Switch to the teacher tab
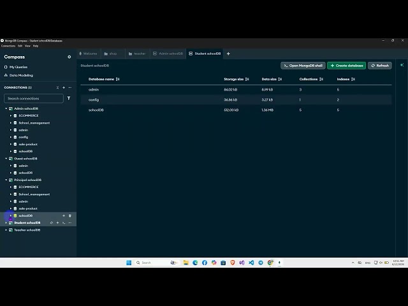 (138, 54)
